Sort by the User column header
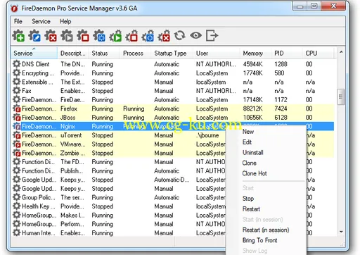Viewport: 360px width, 255px height. 217,53
